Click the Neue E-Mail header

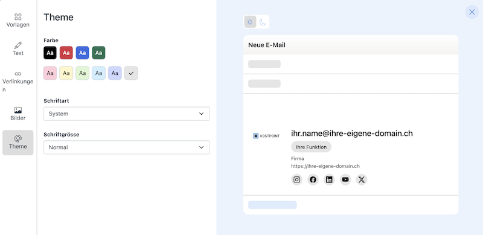[x=267, y=45]
